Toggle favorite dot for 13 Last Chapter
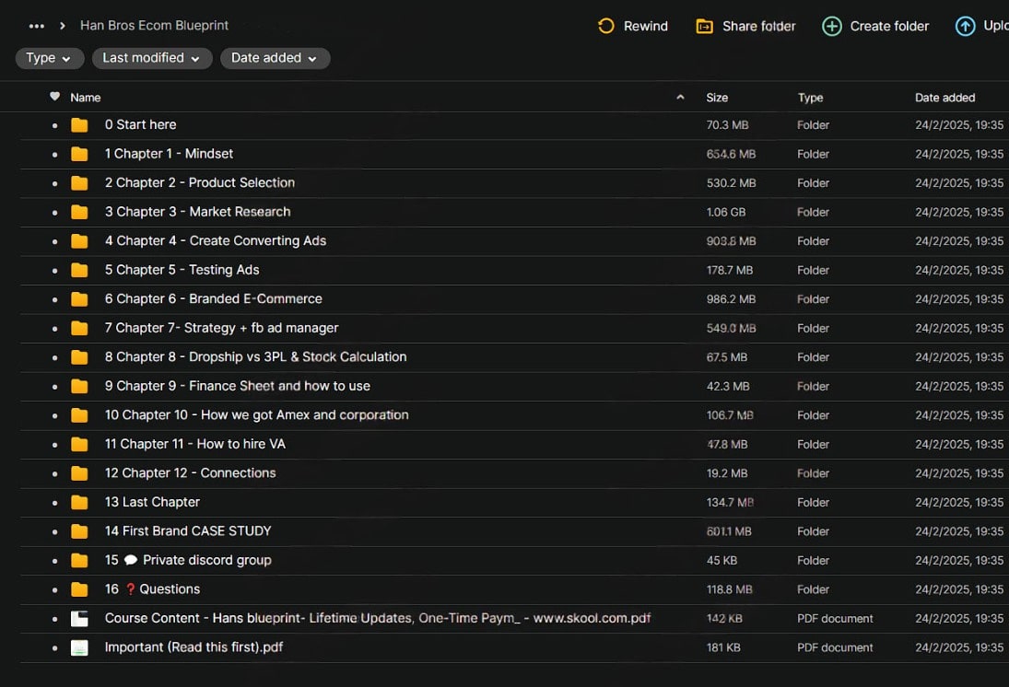Image resolution: width=1009 pixels, height=687 pixels. pyautogui.click(x=54, y=503)
